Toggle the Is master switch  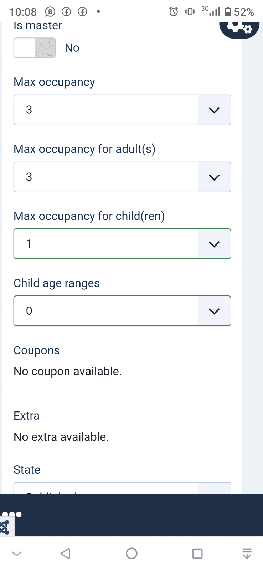35,48
